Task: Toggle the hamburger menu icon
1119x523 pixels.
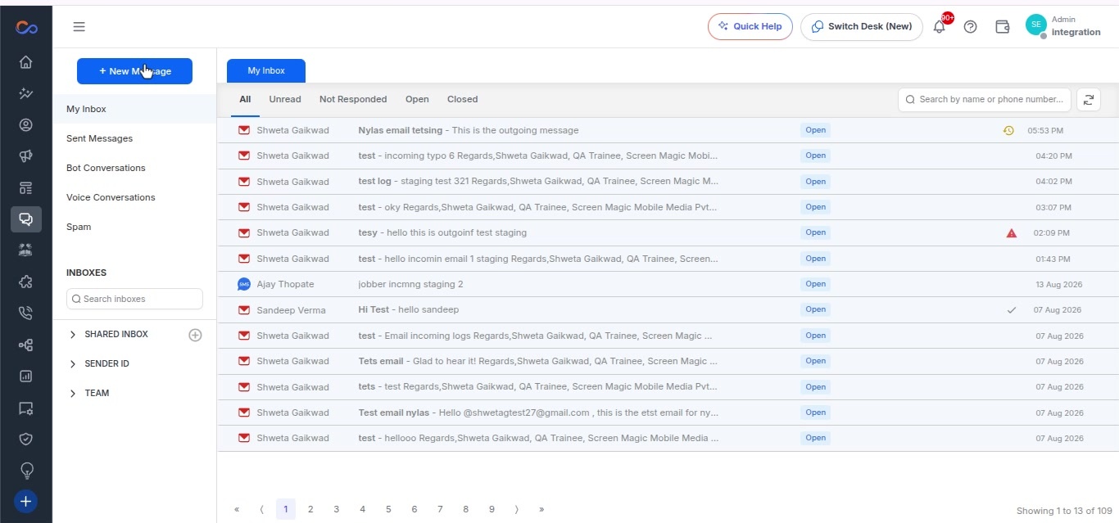Action: 79,26
